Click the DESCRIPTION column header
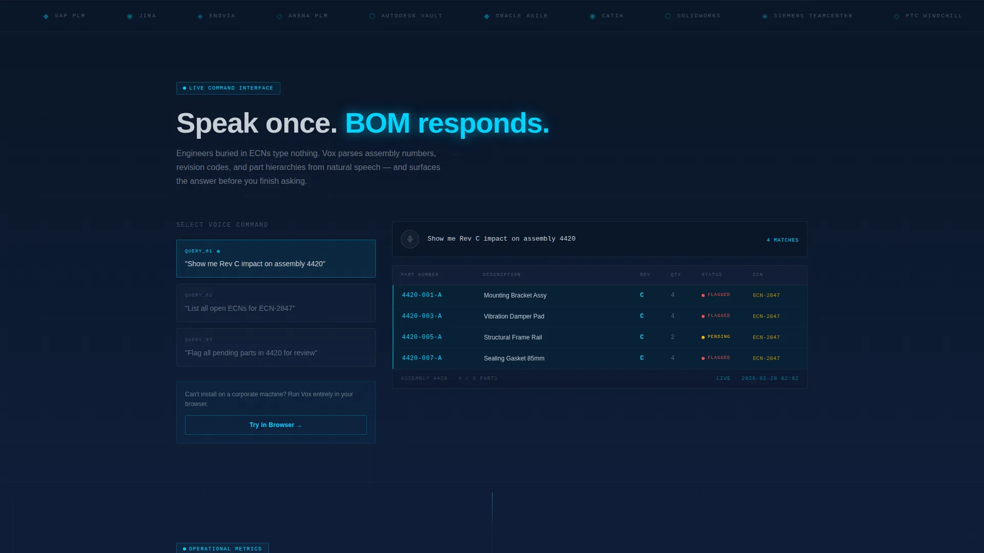Image resolution: width=984 pixels, height=553 pixels. [x=502, y=275]
